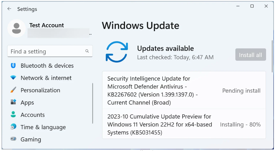Viewport: 278px width, 151px height.
Task: Click the Installing - 80% progress label
Action: (240, 124)
